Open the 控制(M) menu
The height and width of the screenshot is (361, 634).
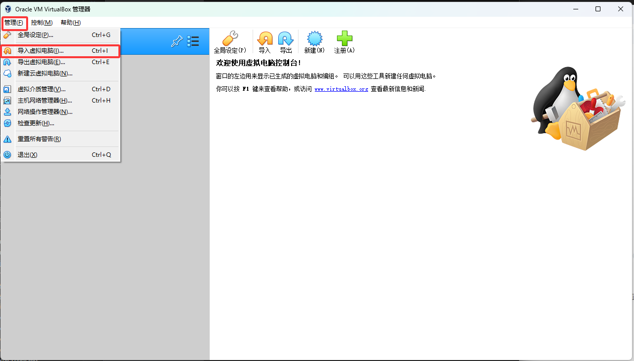tap(41, 23)
